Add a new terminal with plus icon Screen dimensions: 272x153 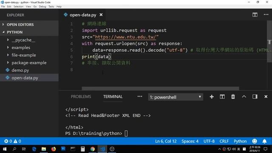click(x=212, y=96)
